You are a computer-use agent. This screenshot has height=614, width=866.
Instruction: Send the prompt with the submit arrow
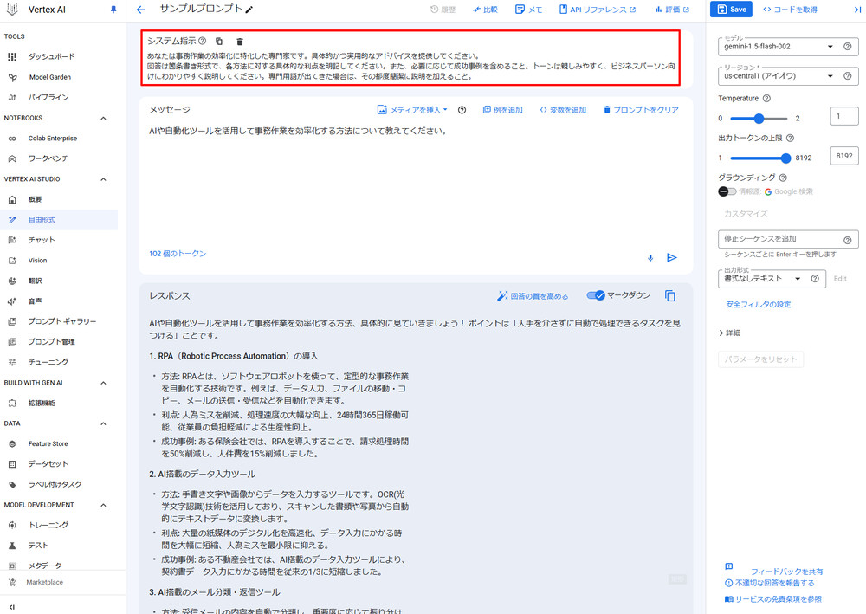[x=672, y=258]
